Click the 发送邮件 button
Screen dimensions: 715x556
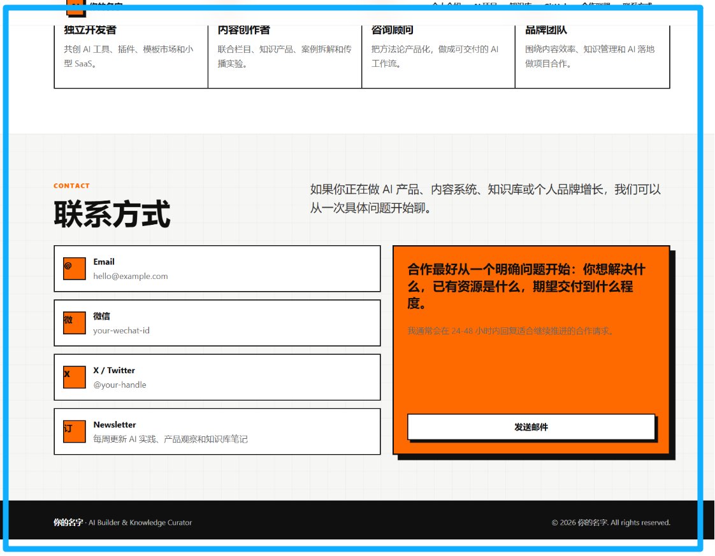click(x=531, y=427)
